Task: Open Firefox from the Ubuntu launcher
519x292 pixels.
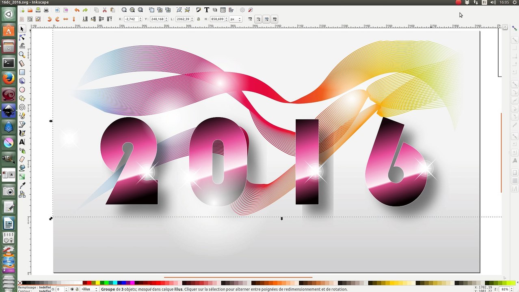Action: 9,78
